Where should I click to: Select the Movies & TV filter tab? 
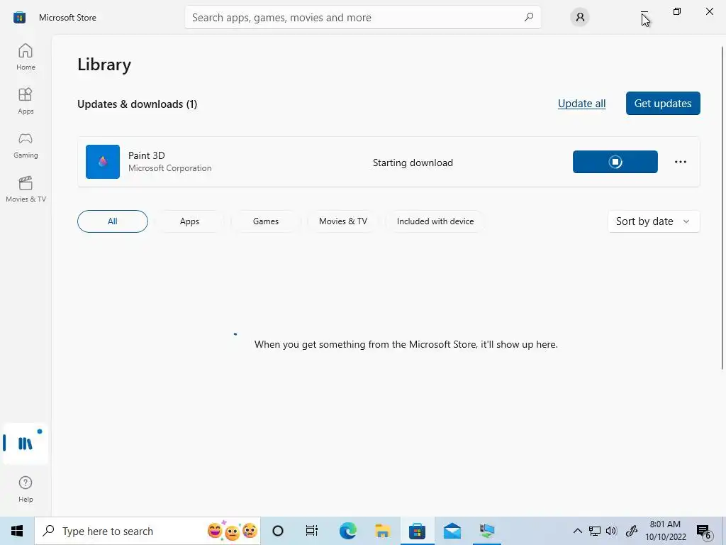[x=343, y=221]
